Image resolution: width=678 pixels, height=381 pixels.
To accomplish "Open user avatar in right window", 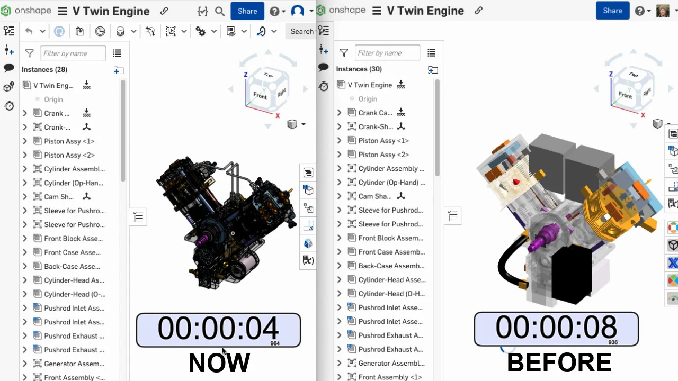I will (x=664, y=11).
